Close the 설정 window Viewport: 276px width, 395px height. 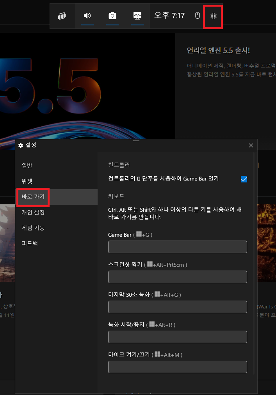click(251, 145)
